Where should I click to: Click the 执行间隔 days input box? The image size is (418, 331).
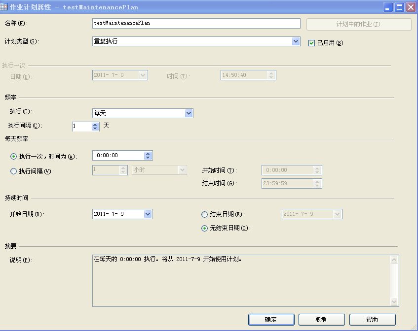82,126
